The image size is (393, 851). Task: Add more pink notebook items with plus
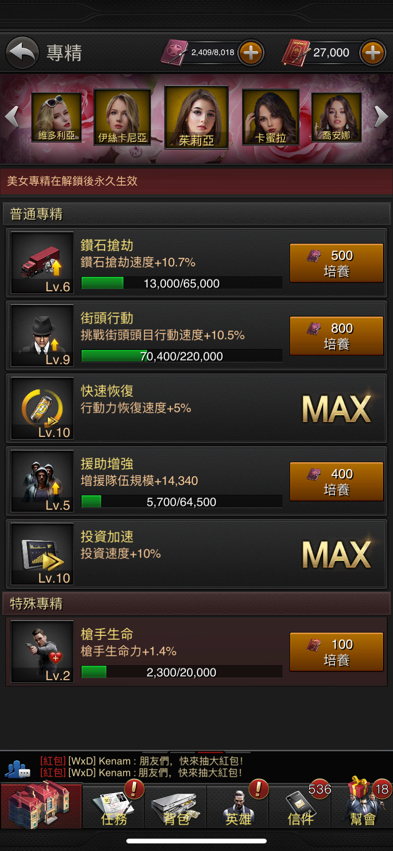(x=251, y=52)
